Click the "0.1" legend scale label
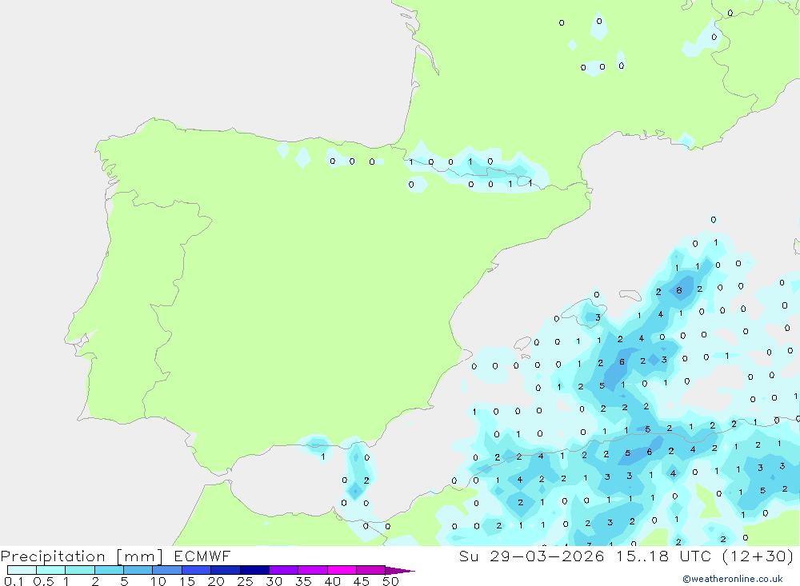This screenshot has height=586, width=800. pos(14,581)
